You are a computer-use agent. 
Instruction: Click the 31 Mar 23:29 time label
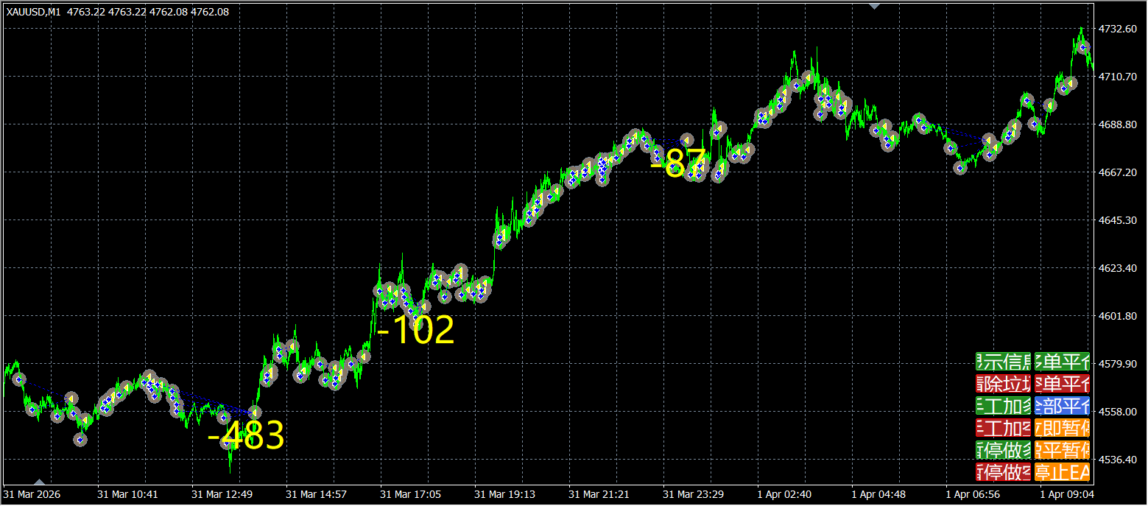[x=693, y=494]
